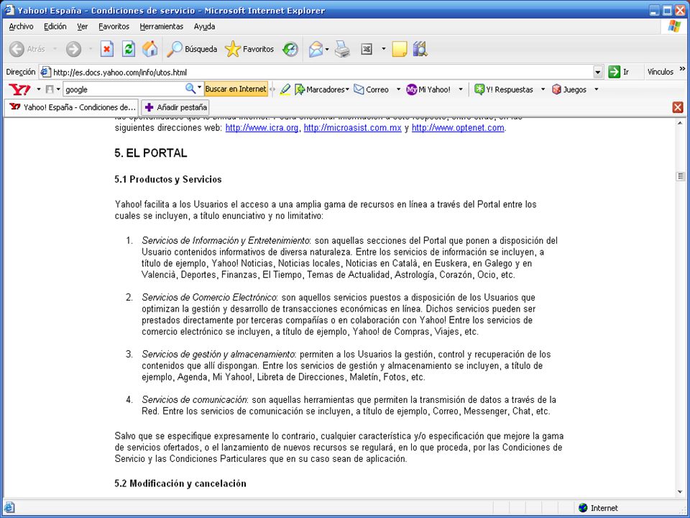Click the magnifier icon in Yahoo search box
This screenshot has width=690, height=518.
pos(190,88)
